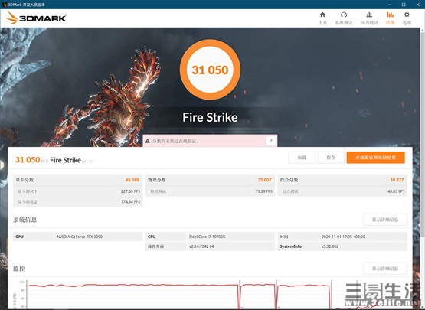Show detailed system information (显示详细信息)
This screenshot has height=310, width=425.
pos(385,220)
